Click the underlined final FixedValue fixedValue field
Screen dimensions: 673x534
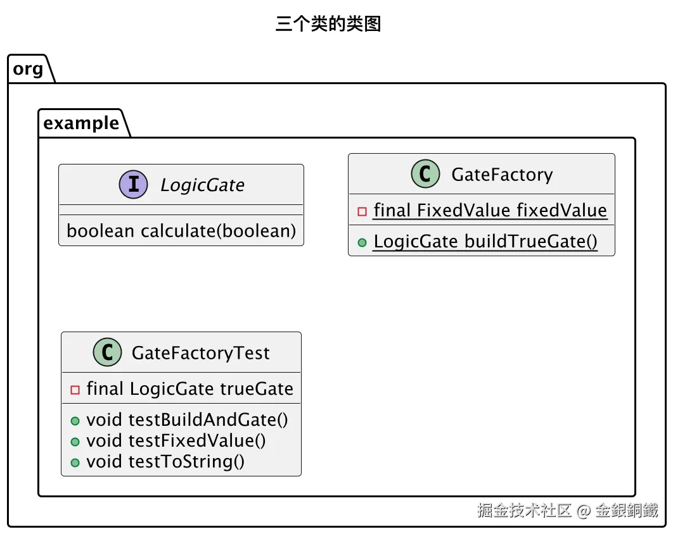[490, 211]
